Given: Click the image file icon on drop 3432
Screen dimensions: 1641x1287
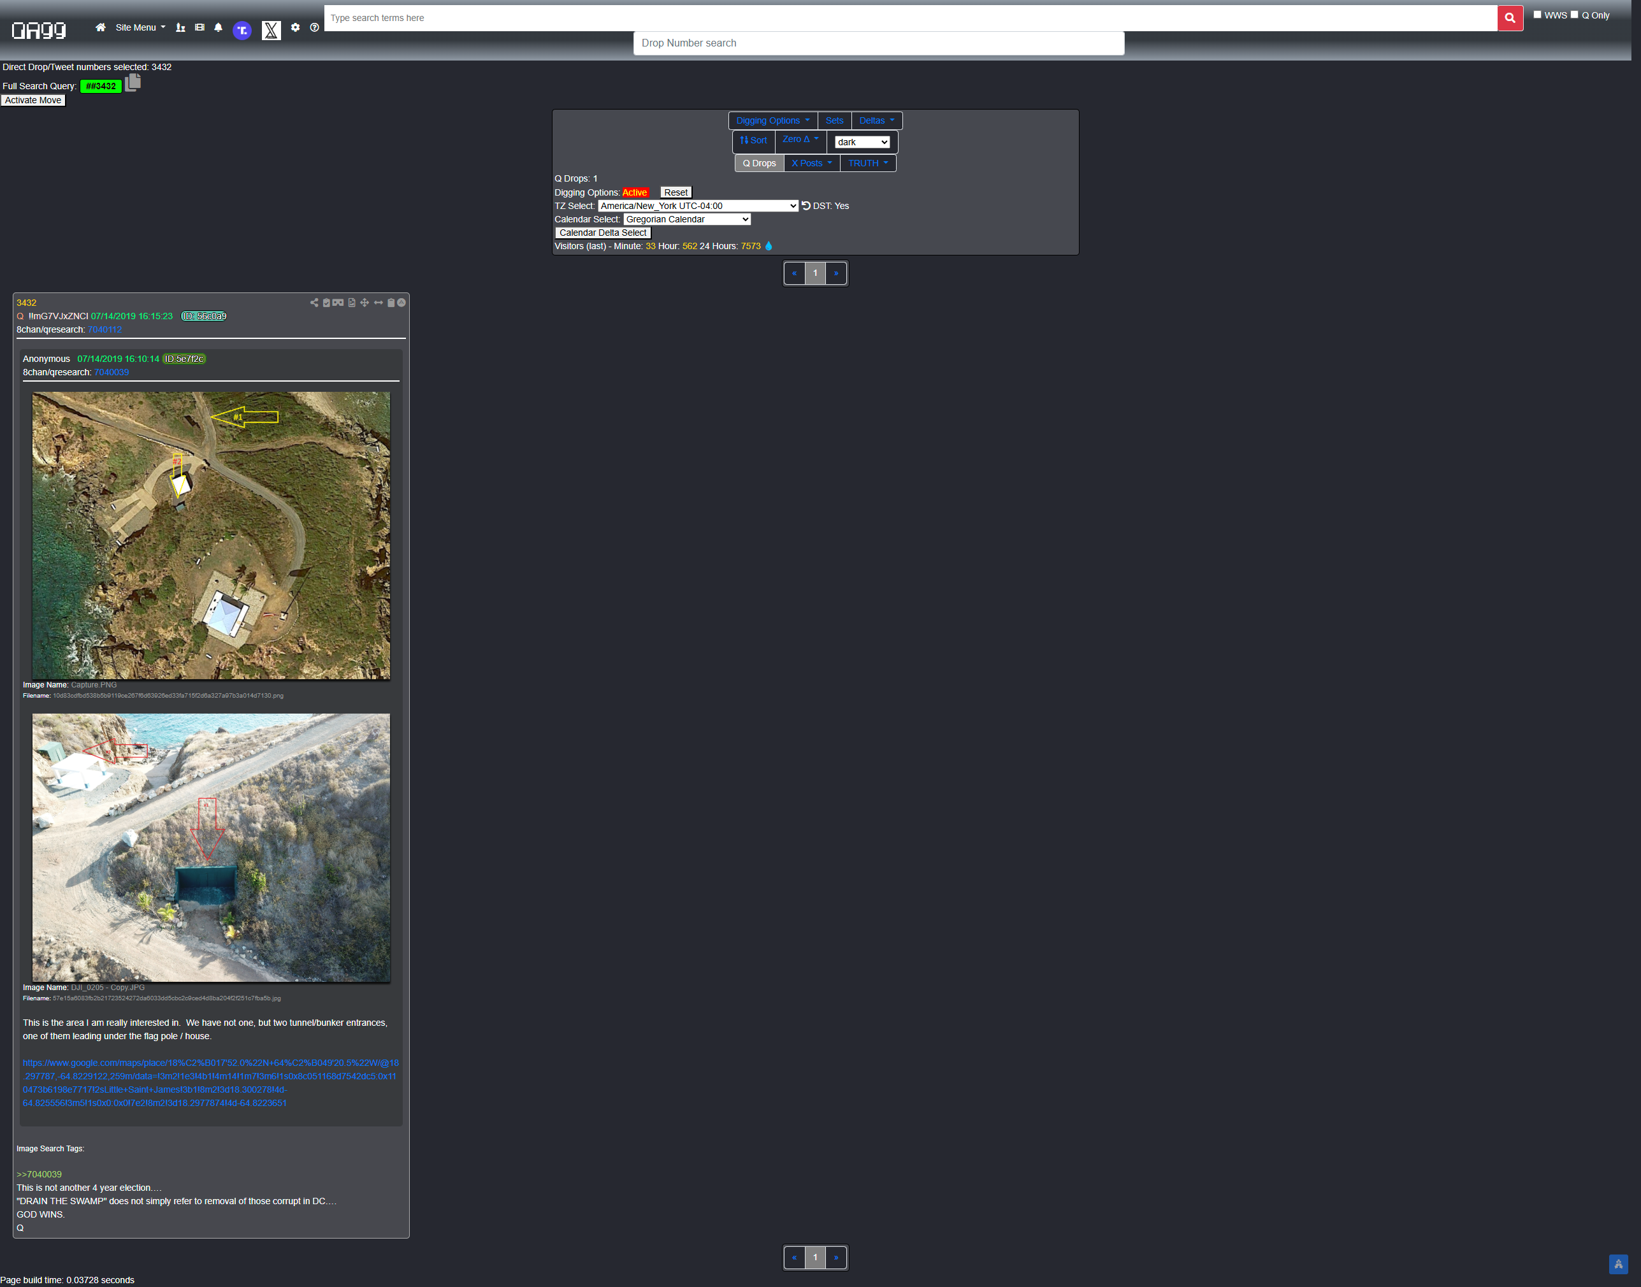Looking at the screenshot, I should (351, 302).
